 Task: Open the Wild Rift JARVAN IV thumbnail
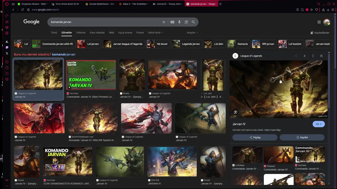point(172,162)
